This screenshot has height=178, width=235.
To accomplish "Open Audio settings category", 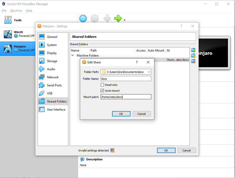I will (x=53, y=69).
